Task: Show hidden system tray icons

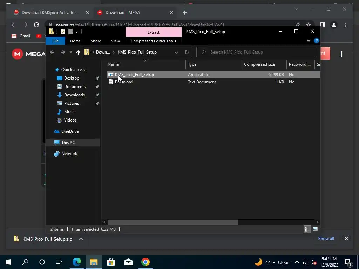Action: pos(297,262)
